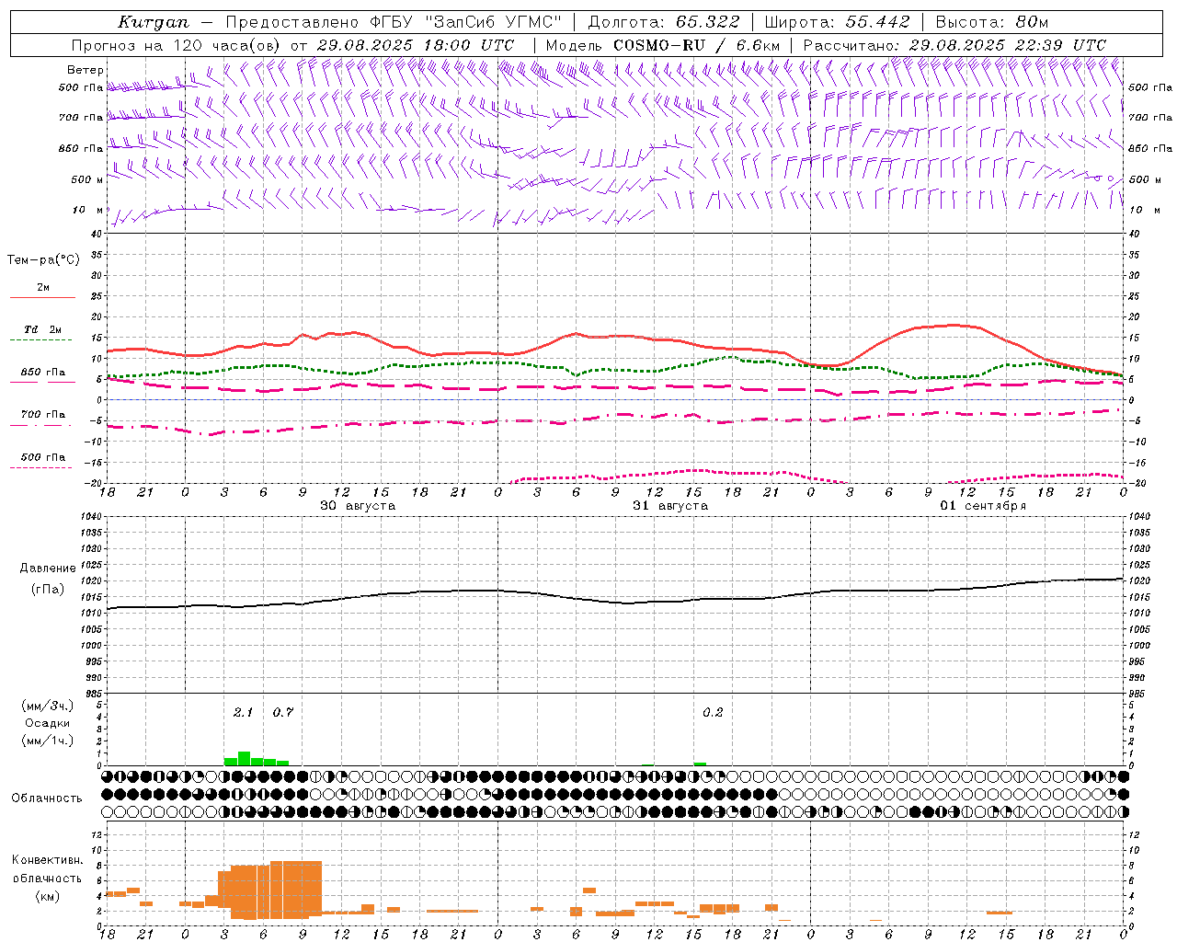Select the '2м' temperature legend entry

(43, 287)
